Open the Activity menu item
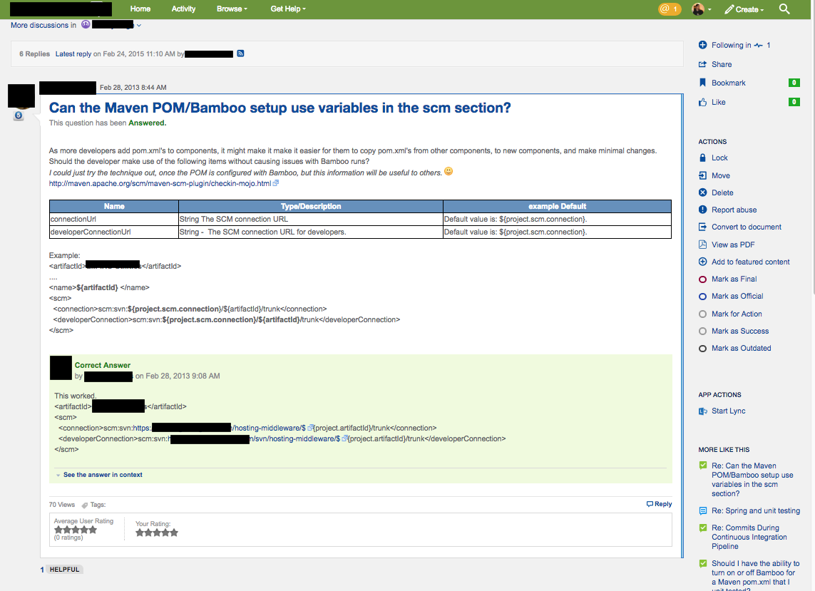This screenshot has width=815, height=591. click(183, 9)
